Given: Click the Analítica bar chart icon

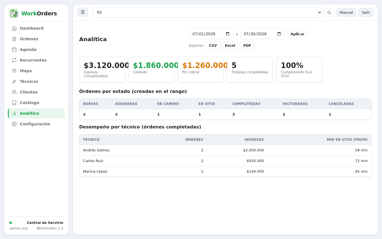Looking at the screenshot, I should (x=14, y=113).
